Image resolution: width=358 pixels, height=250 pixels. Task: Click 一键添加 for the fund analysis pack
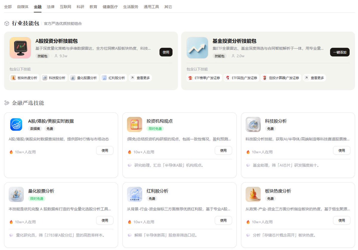340,52
